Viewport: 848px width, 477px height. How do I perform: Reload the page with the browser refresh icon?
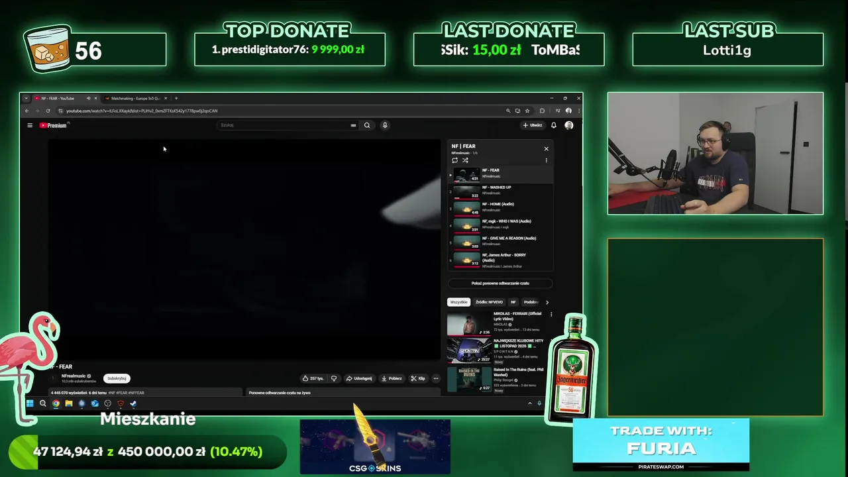(48, 111)
